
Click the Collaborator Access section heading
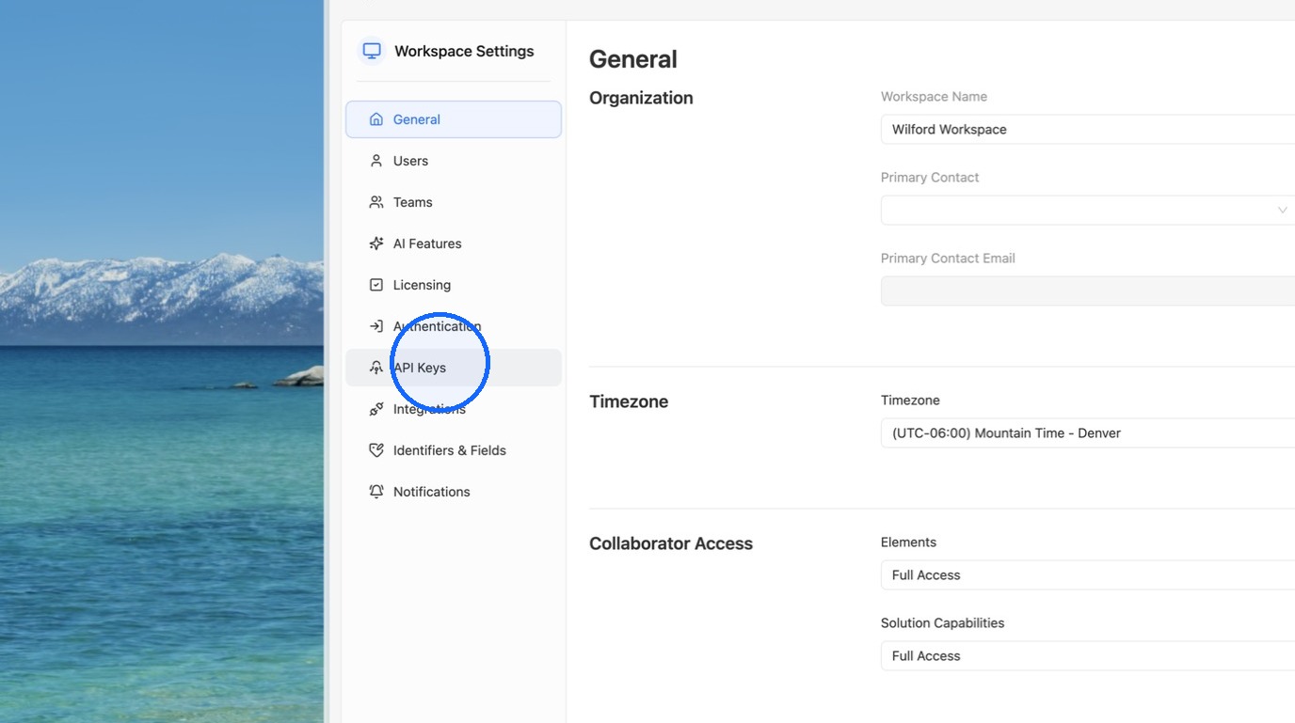tap(671, 543)
